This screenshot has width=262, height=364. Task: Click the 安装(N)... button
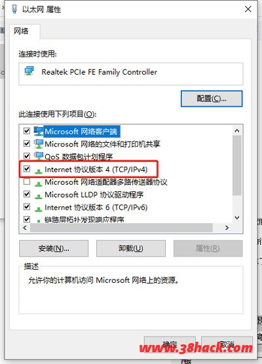(x=54, y=248)
